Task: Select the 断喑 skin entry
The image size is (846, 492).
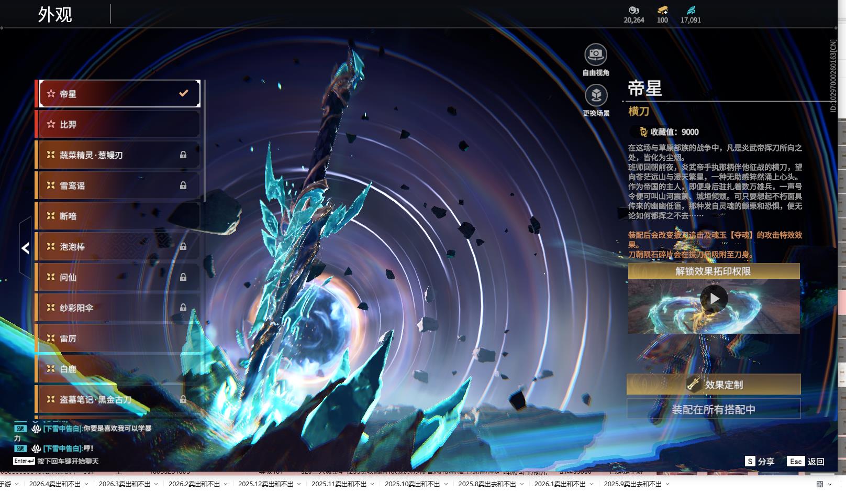Action: (x=118, y=216)
